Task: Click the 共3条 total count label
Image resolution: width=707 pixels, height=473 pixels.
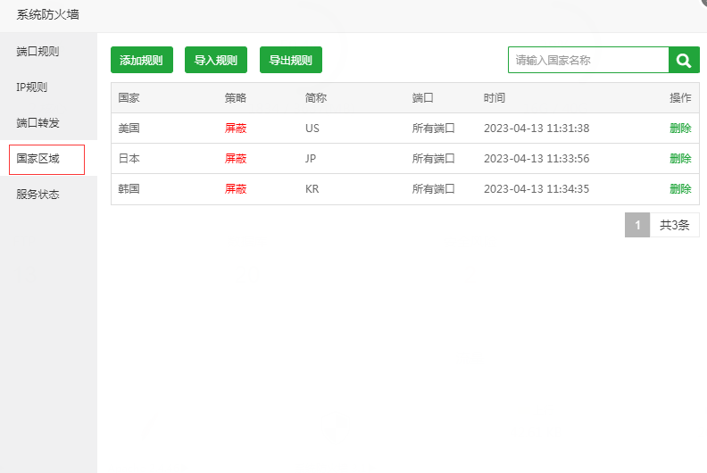Action: 674,225
